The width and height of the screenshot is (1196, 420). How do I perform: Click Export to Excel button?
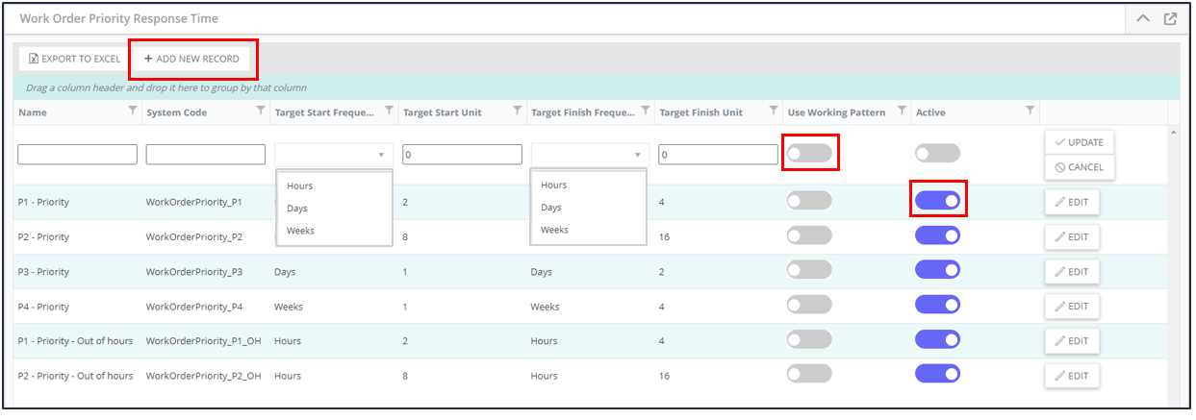tap(74, 59)
